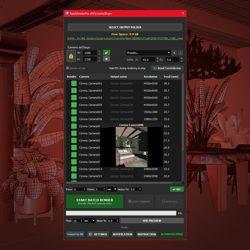Open NOTIFICATION settings
250x250 pixels.
click(x=122, y=234)
